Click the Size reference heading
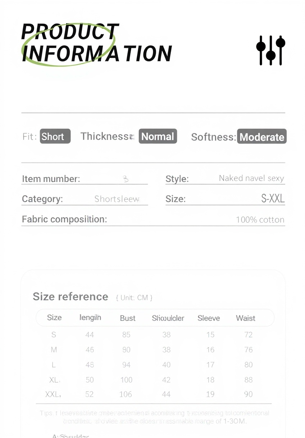This screenshot has width=305, height=438. (x=70, y=296)
